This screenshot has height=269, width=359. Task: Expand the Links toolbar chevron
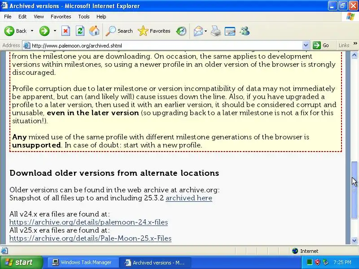355,43
